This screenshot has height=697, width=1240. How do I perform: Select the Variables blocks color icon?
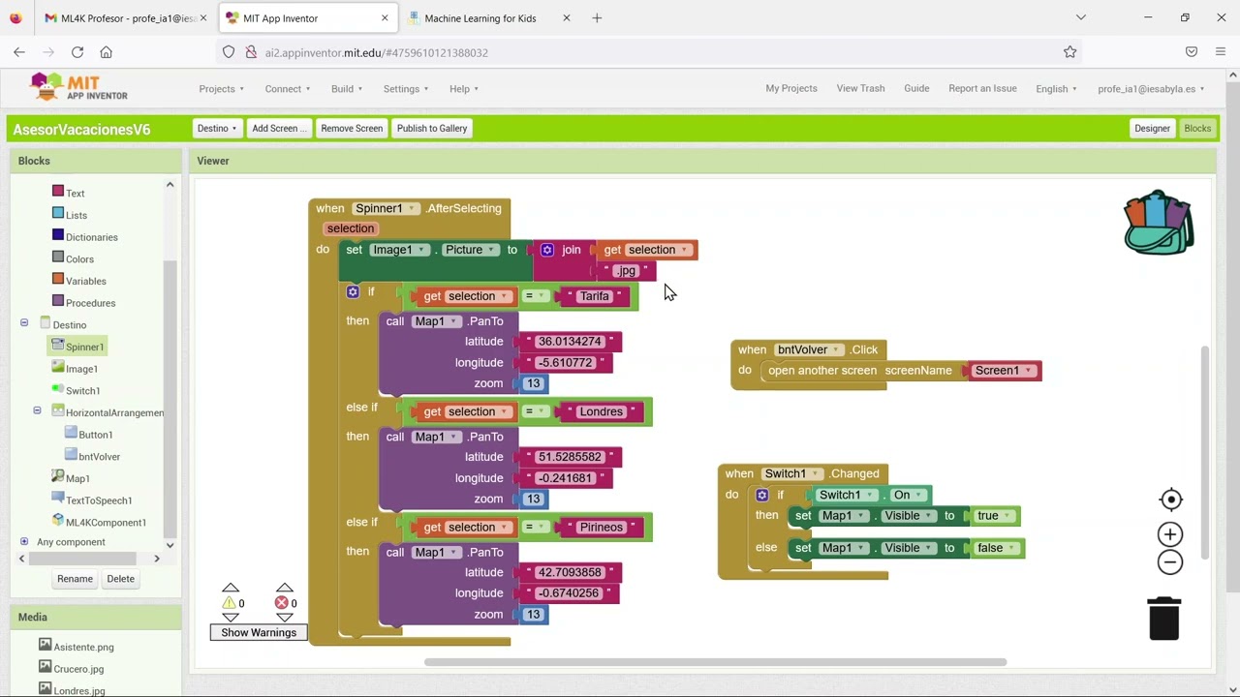click(x=58, y=280)
